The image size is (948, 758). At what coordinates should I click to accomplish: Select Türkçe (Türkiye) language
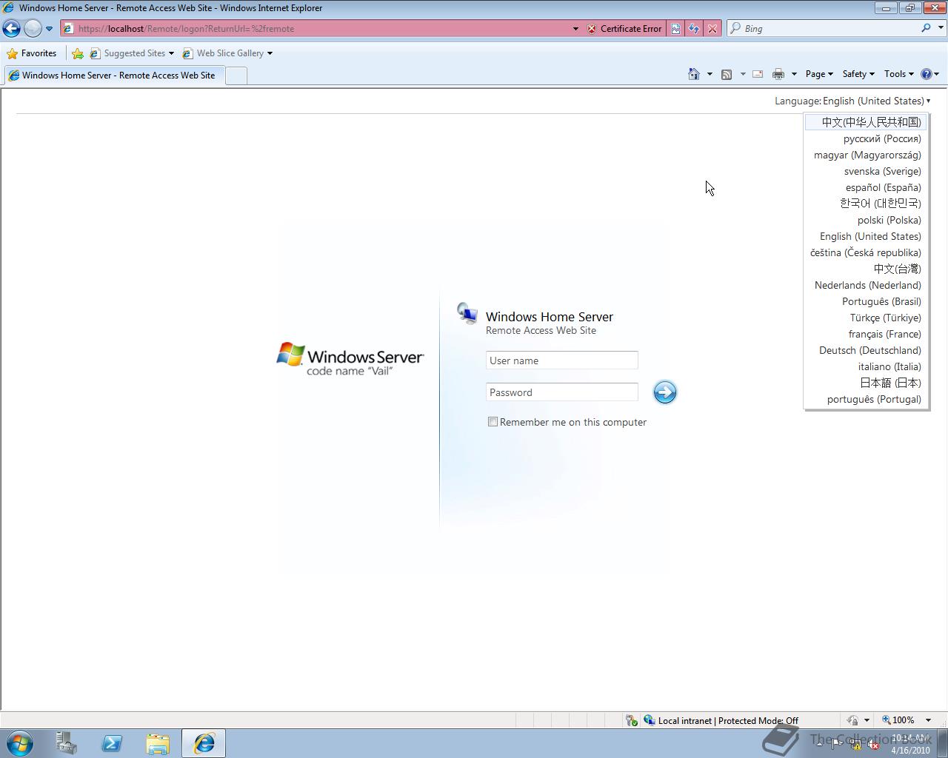pos(866,318)
